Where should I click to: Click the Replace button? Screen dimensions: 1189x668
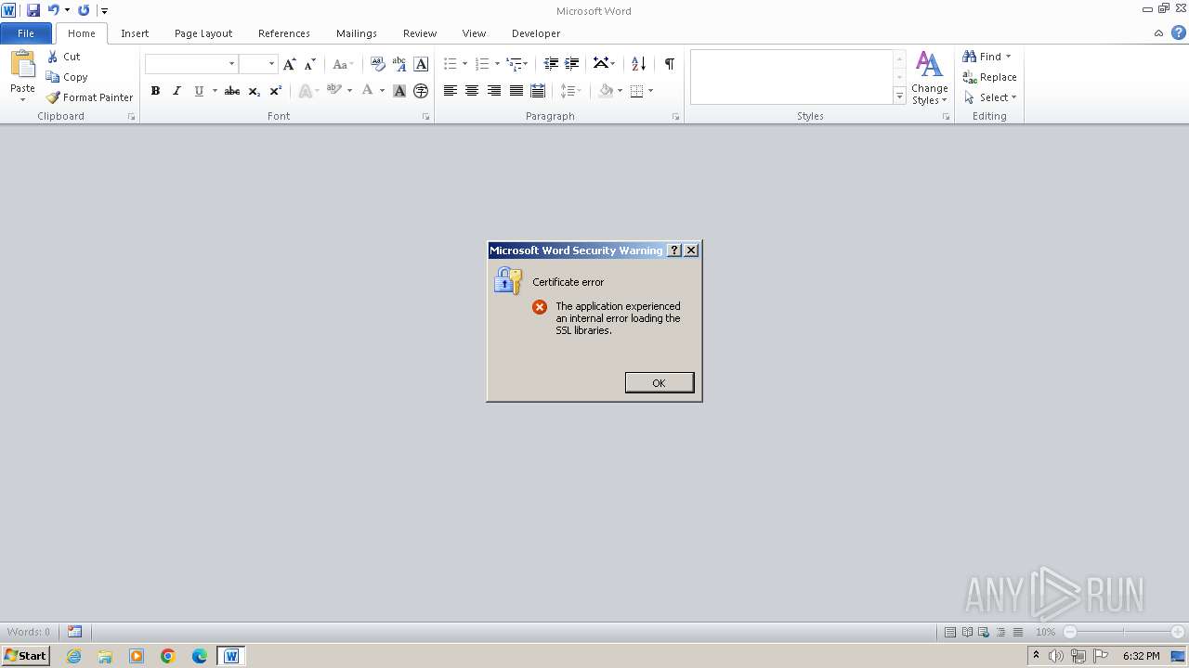pyautogui.click(x=990, y=77)
